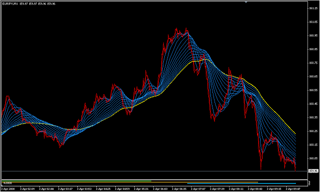Click the '3 Apr 07:39' time label
Screen dimensions: 320x192
[217, 189]
